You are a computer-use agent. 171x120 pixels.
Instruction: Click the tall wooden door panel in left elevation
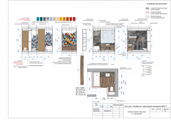click(x=41, y=40)
